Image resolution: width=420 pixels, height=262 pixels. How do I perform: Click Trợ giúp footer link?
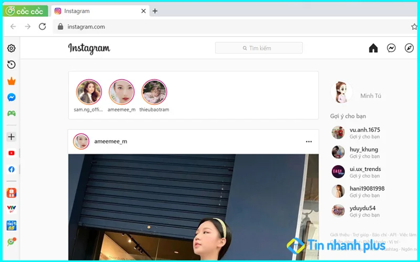click(361, 235)
